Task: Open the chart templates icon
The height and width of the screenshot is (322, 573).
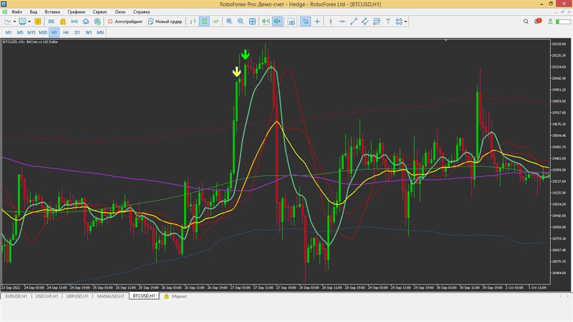Action: pyautogui.click(x=23, y=21)
